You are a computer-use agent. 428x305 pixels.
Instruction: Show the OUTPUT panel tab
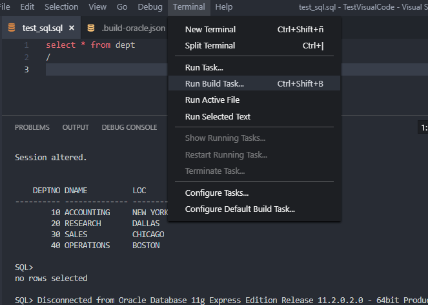click(76, 127)
